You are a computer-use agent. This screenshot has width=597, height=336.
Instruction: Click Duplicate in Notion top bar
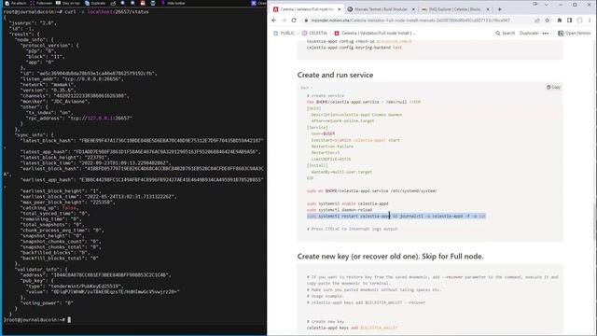529,34
